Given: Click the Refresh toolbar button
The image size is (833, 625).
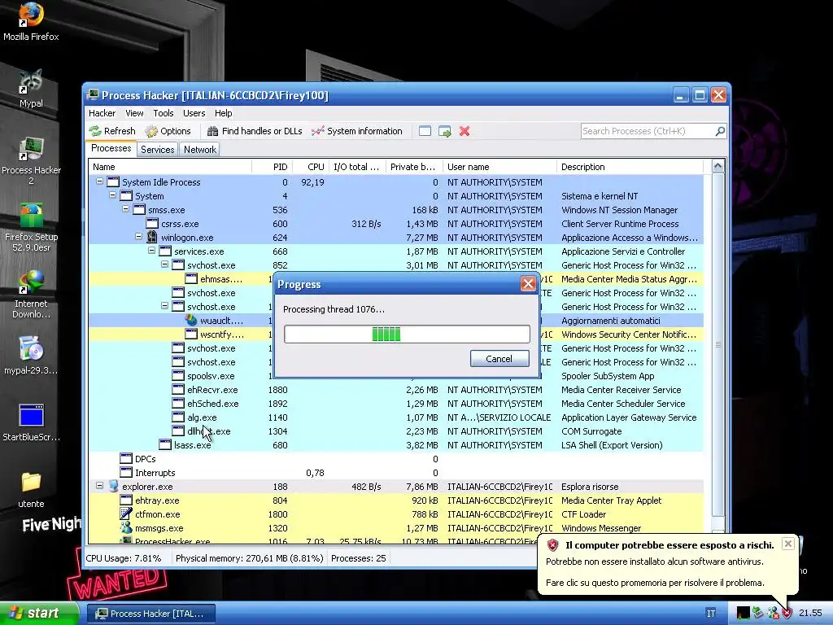Looking at the screenshot, I should coord(112,131).
